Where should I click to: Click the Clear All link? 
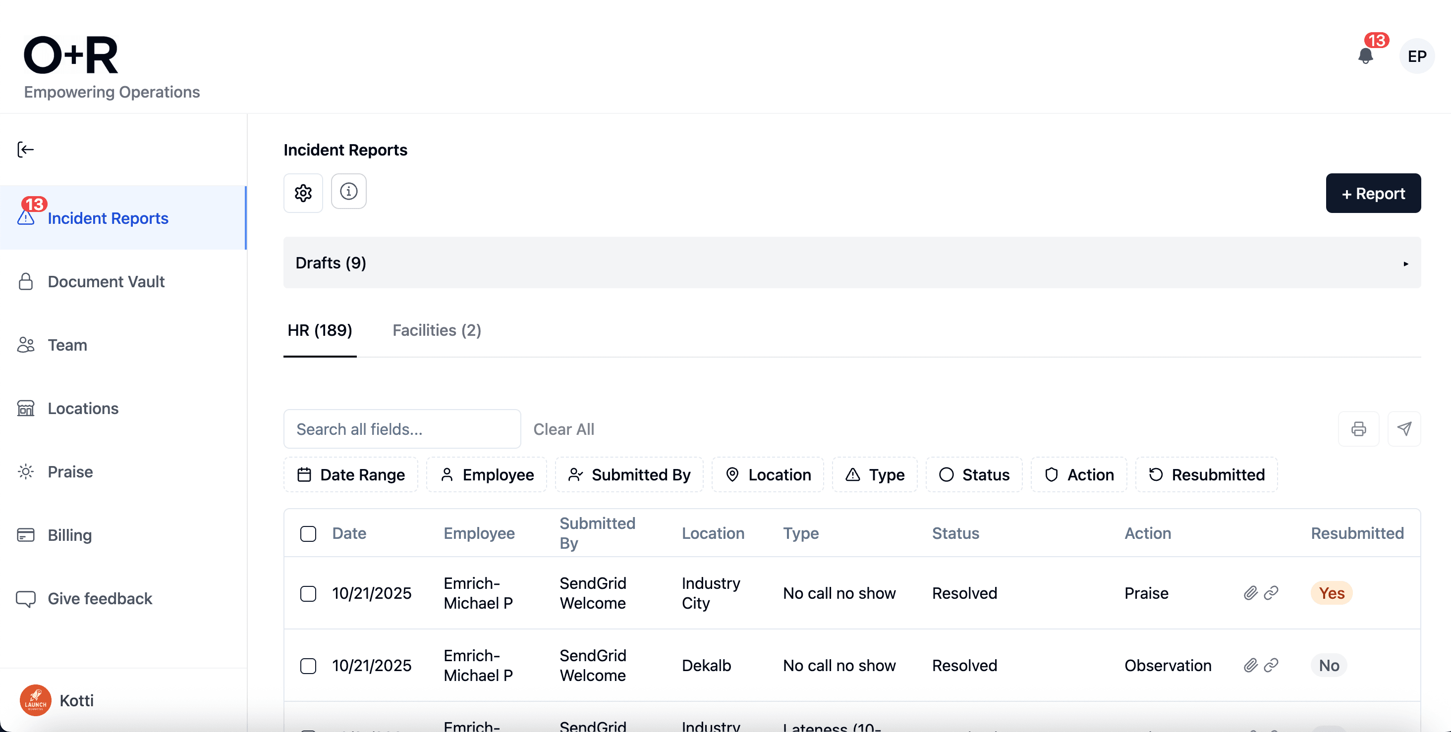coord(564,428)
